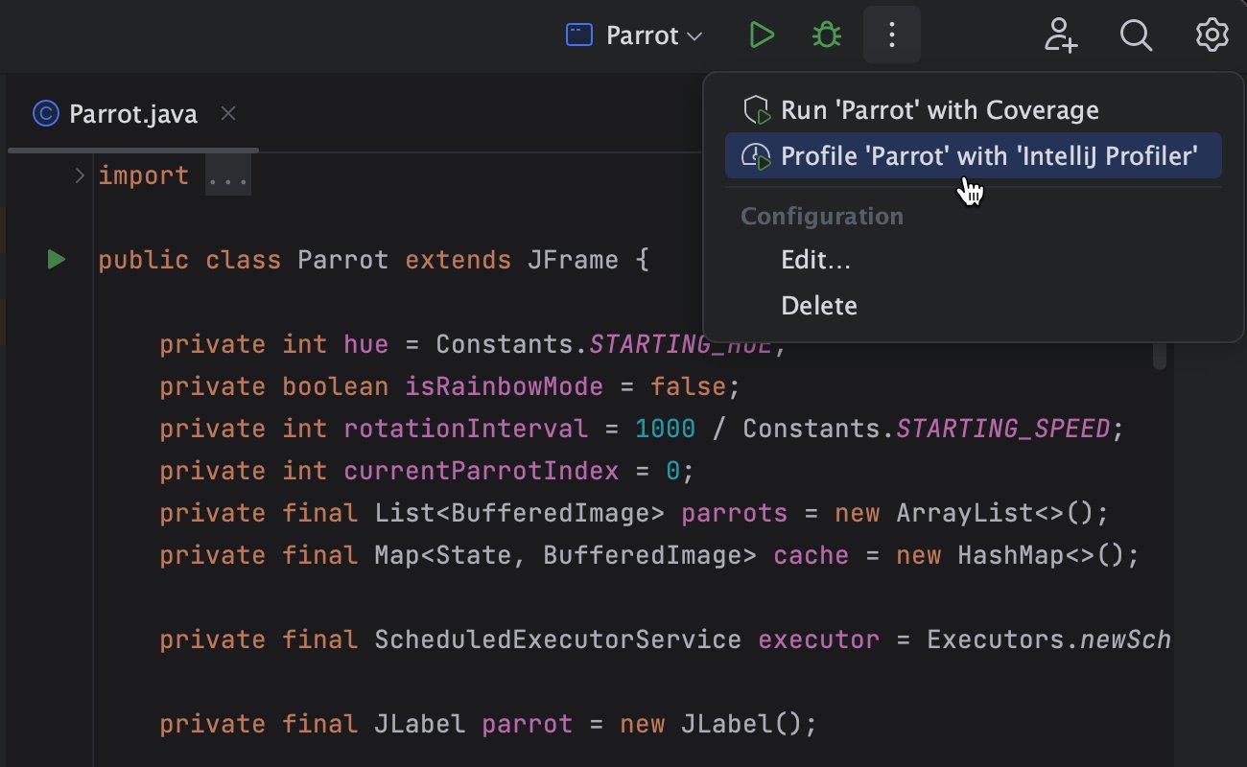This screenshot has height=767, width=1247.
Task: Open the Parrot run configuration dropdown
Action: [x=635, y=35]
